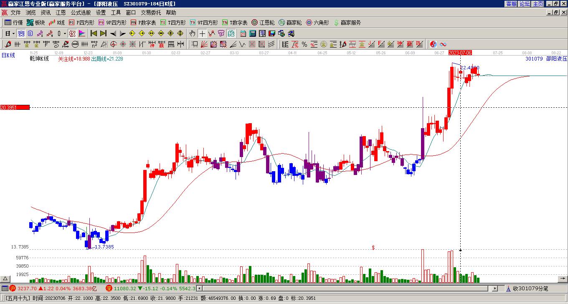Open the 9T四方形 tool
568x304 pixels.
[204, 23]
